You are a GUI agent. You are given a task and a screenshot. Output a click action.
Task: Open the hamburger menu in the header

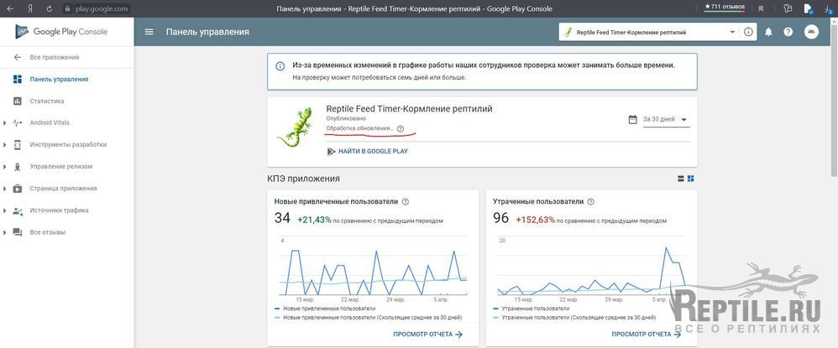click(149, 32)
